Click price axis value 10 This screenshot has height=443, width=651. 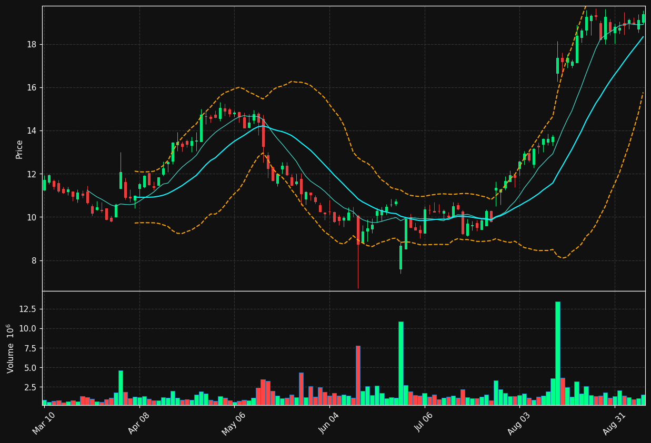(33, 217)
